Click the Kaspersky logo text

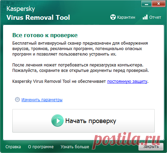coord(20,9)
